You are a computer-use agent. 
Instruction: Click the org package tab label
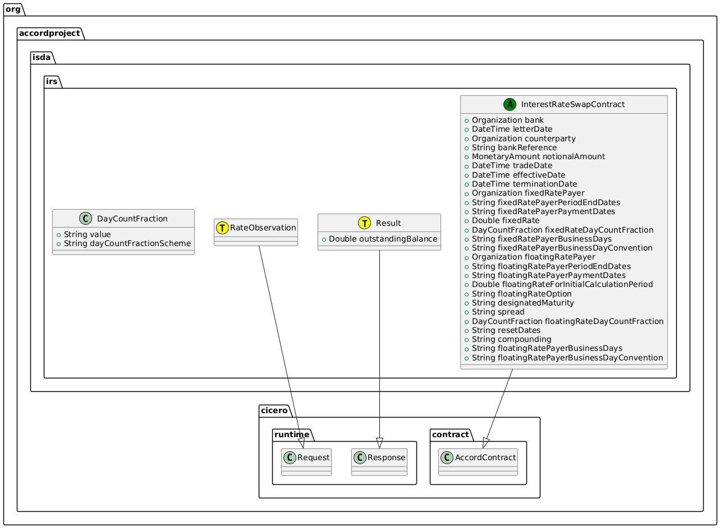point(13,8)
